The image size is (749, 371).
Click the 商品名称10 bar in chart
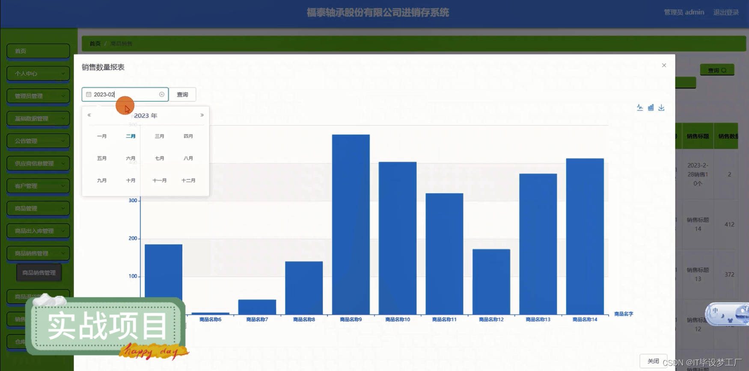pyautogui.click(x=398, y=238)
